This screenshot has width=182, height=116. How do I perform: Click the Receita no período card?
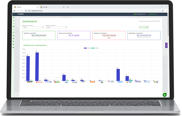pos(39,35)
